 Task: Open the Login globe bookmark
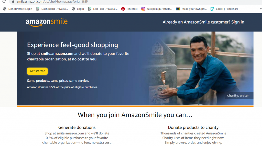pyautogui.click(x=78, y=9)
